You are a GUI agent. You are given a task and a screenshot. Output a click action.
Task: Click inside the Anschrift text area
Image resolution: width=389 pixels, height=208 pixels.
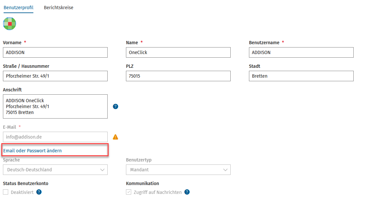[x=55, y=106]
